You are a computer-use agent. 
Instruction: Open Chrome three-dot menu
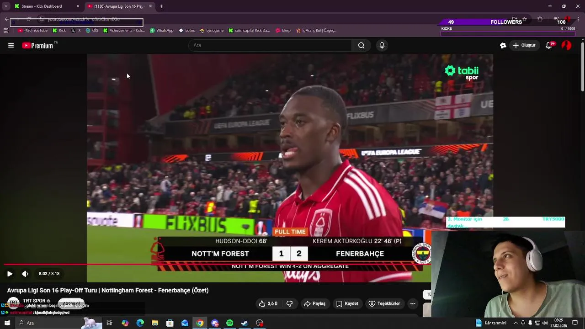[x=579, y=20]
